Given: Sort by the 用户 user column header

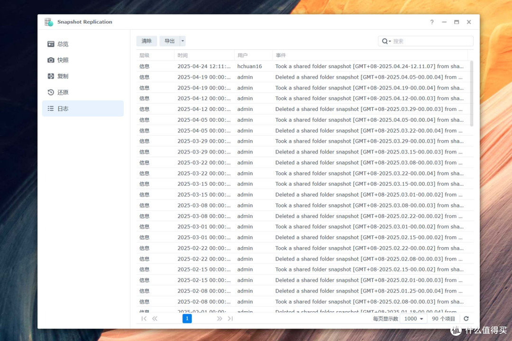Looking at the screenshot, I should coord(253,55).
